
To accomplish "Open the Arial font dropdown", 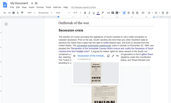I will click(x=63, y=13).
